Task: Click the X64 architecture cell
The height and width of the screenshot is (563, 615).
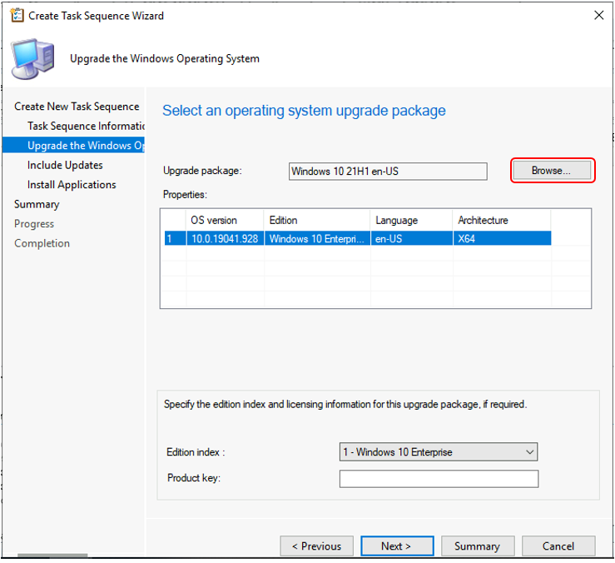Action: click(x=502, y=238)
